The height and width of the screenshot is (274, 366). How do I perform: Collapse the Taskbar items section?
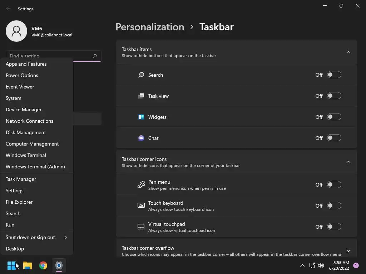pyautogui.click(x=348, y=52)
